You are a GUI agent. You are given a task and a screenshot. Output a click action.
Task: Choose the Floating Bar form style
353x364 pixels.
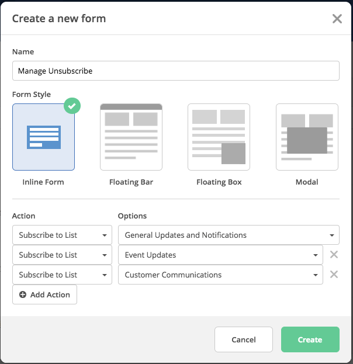tap(131, 137)
